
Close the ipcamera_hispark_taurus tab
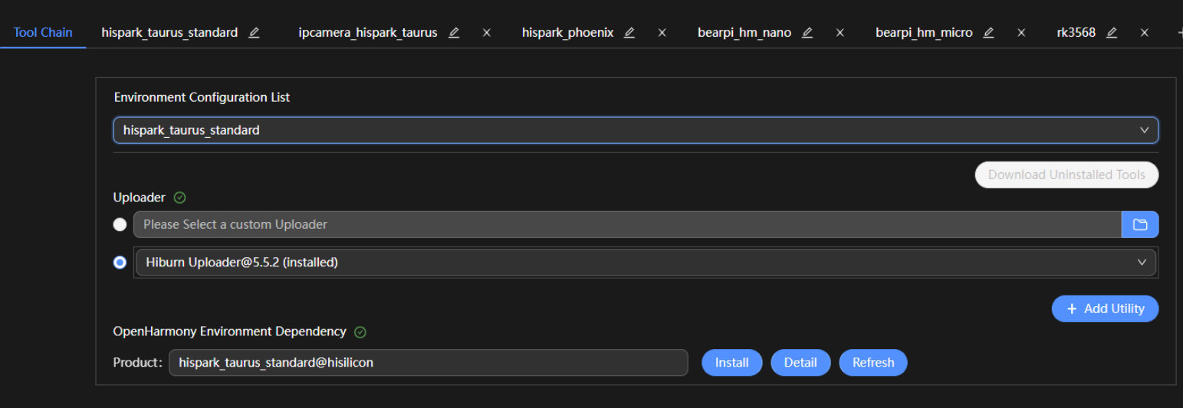pyautogui.click(x=486, y=33)
